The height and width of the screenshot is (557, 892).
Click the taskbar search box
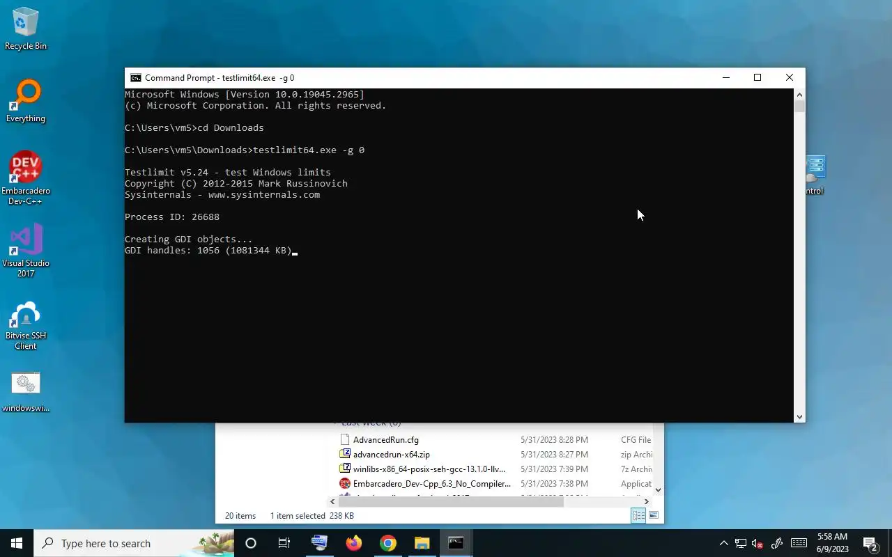pyautogui.click(x=134, y=543)
